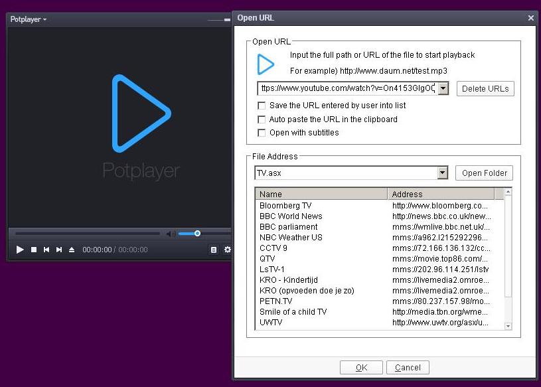This screenshot has height=387, width=541.
Task: Click the bloomberg.co address cell
Action: coord(440,206)
